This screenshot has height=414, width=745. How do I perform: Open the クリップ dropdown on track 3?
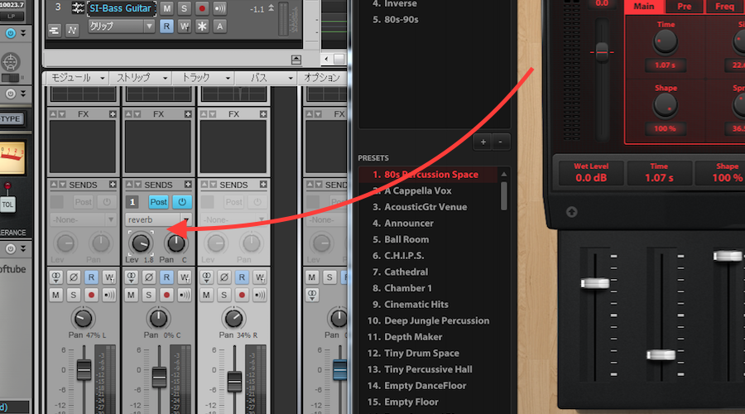pyautogui.click(x=122, y=26)
